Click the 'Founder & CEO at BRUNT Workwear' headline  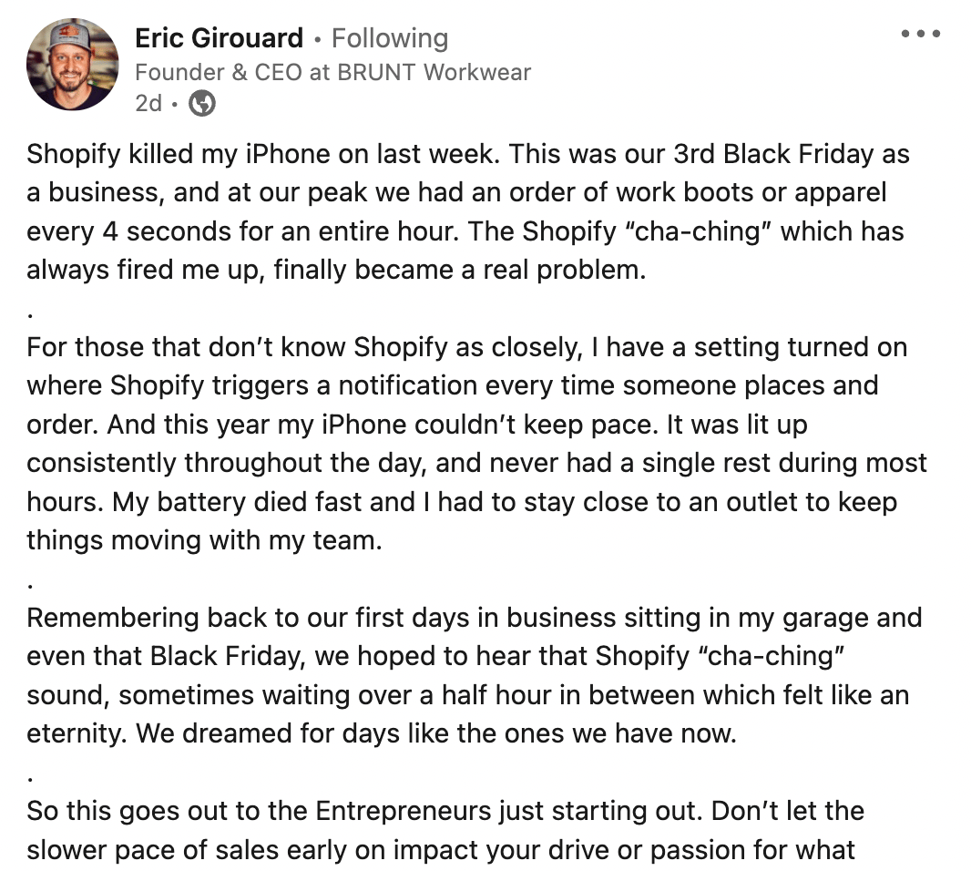[333, 73]
